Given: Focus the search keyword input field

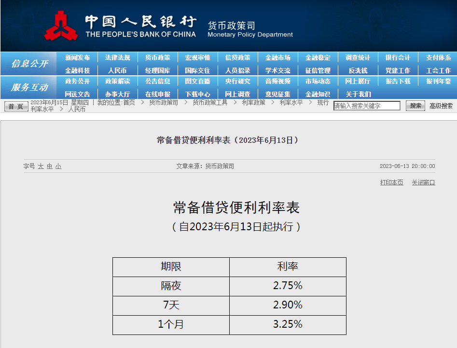Looking at the screenshot, I should tap(367, 106).
